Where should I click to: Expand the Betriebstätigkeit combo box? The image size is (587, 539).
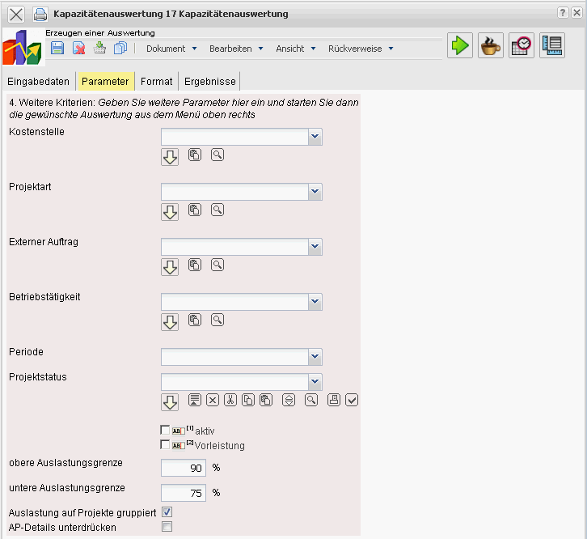(x=315, y=302)
